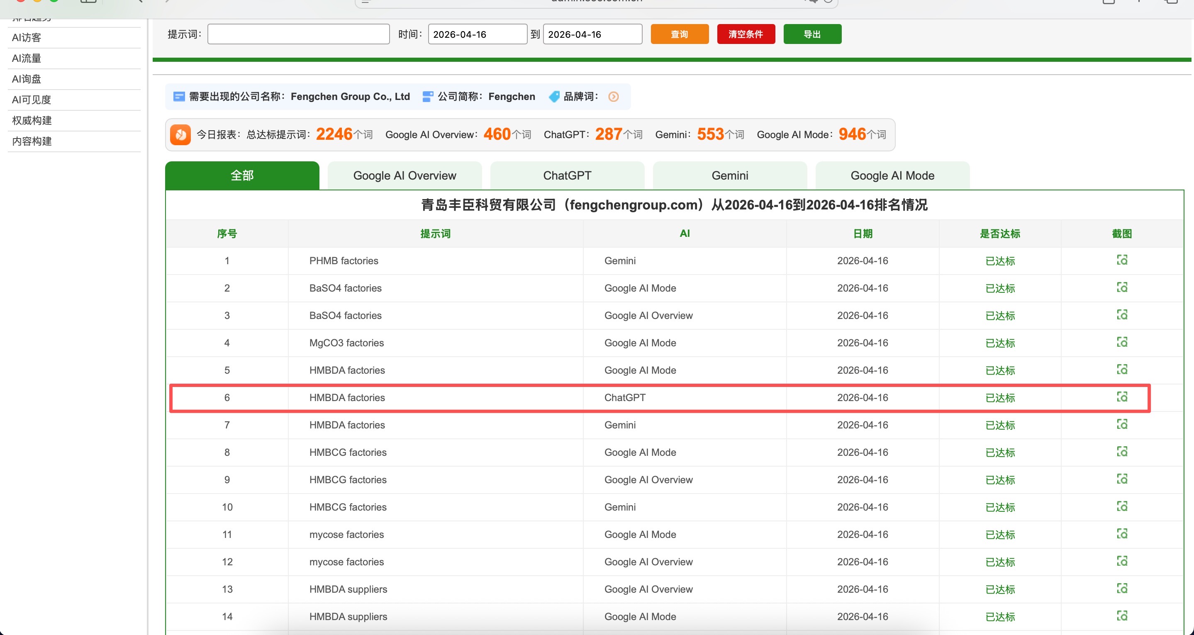Image resolution: width=1194 pixels, height=635 pixels.
Task: Open the start date picker showing 2026-04-16
Action: 477,34
